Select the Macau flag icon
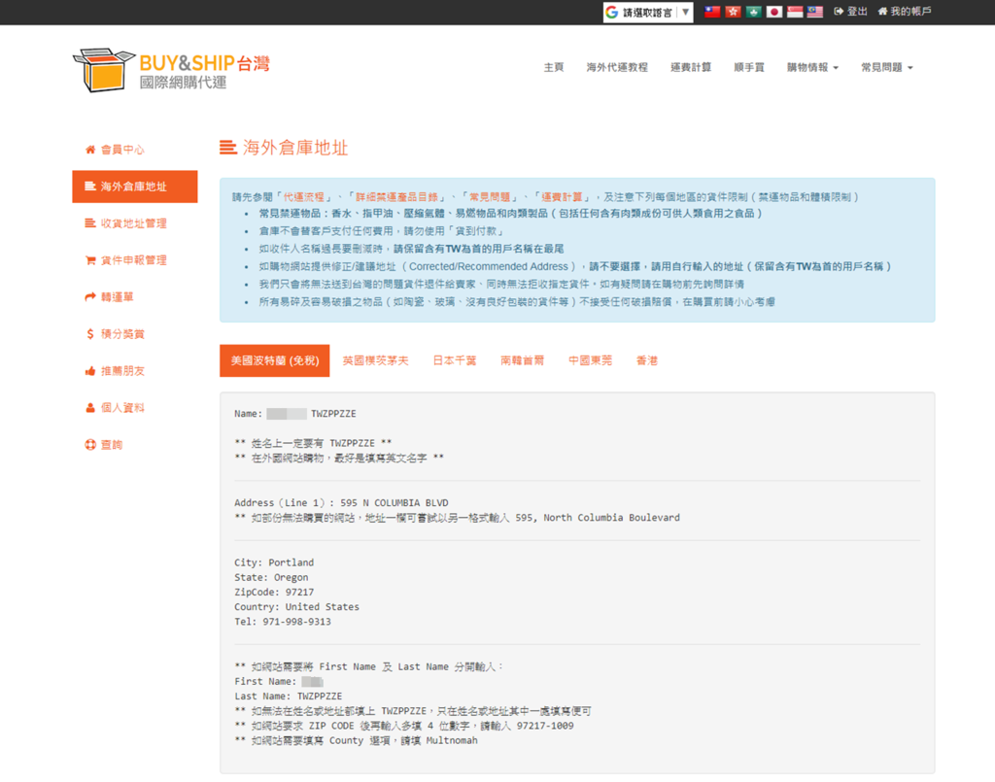The width and height of the screenshot is (995, 782). click(753, 12)
